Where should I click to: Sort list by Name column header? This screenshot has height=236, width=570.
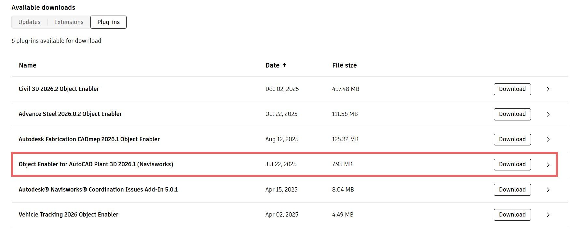click(x=28, y=65)
